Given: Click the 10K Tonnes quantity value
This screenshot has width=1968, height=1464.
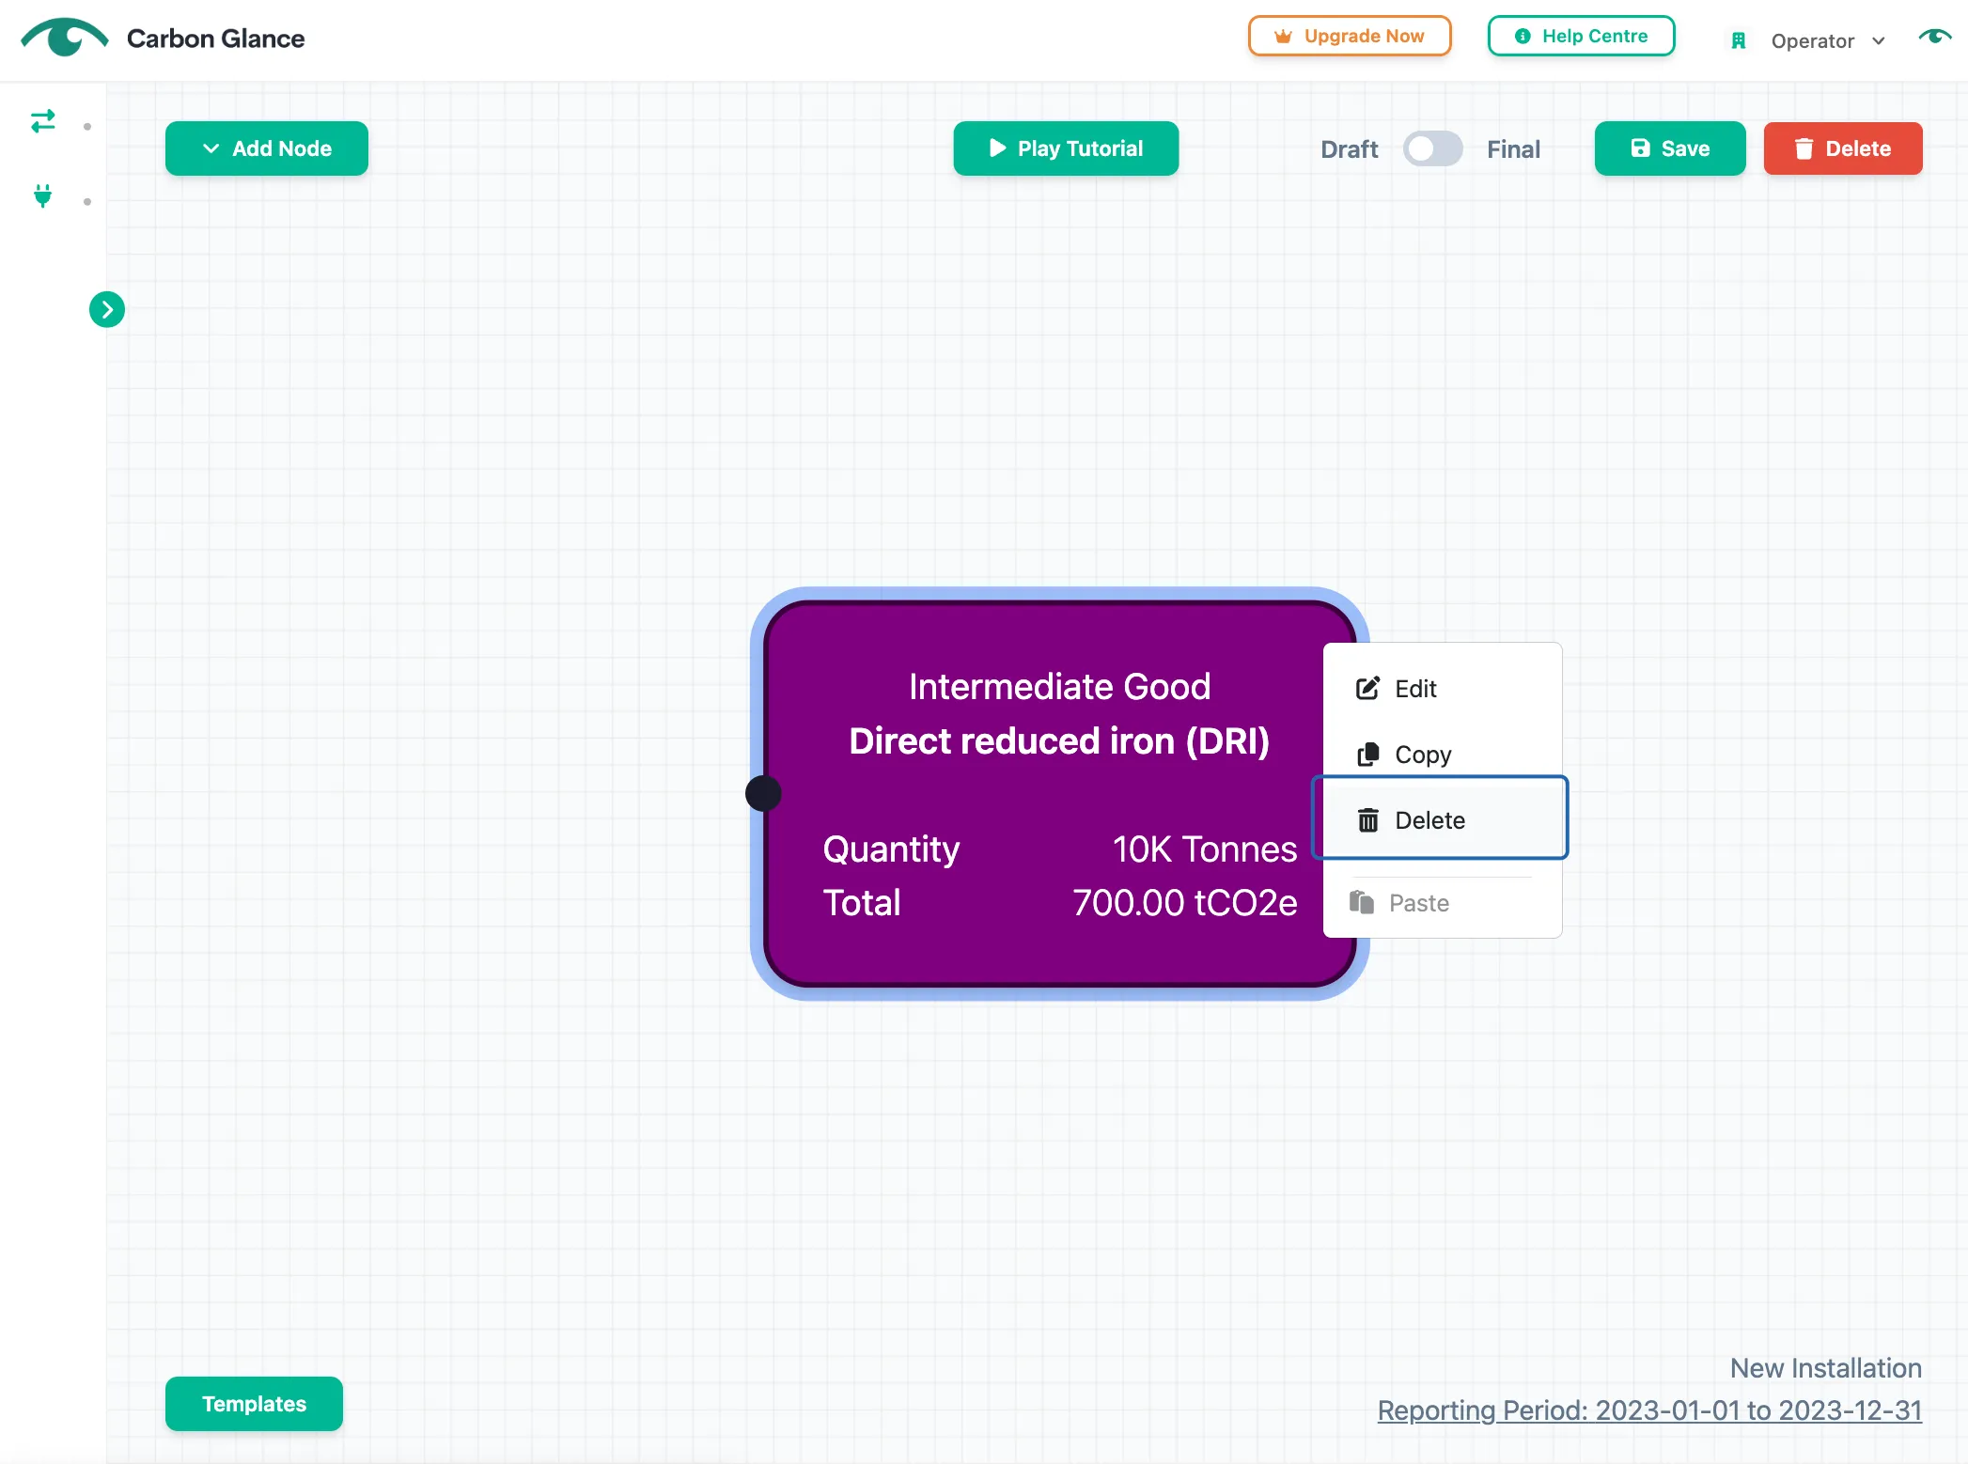Looking at the screenshot, I should click(1205, 849).
